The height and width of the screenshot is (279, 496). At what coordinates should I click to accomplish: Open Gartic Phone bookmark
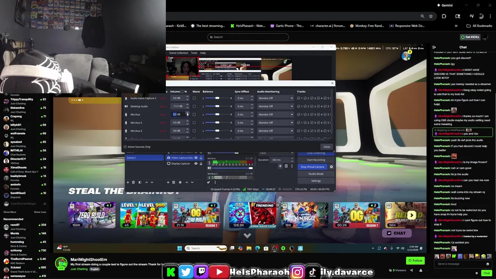[287, 26]
